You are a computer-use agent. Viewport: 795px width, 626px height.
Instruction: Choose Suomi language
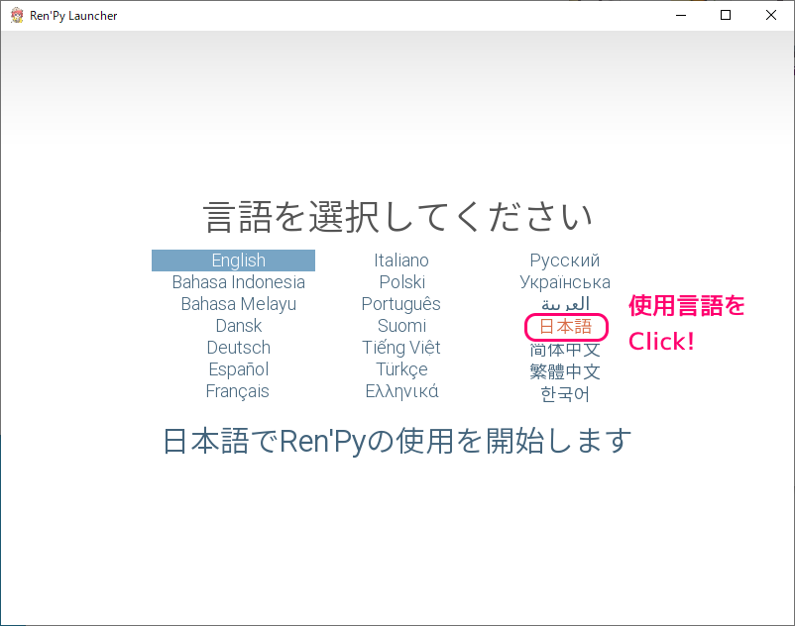coord(401,326)
